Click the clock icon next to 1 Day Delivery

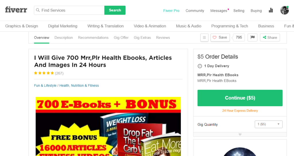click(200, 66)
